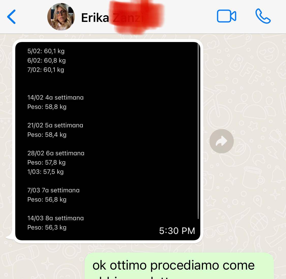Click the '1/03: 57,5 kg' entry

coord(46,172)
